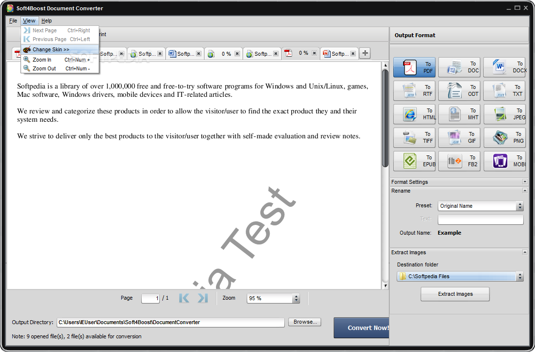Select the To GIF output format
Image resolution: width=535 pixels, height=352 pixels.
459,137
